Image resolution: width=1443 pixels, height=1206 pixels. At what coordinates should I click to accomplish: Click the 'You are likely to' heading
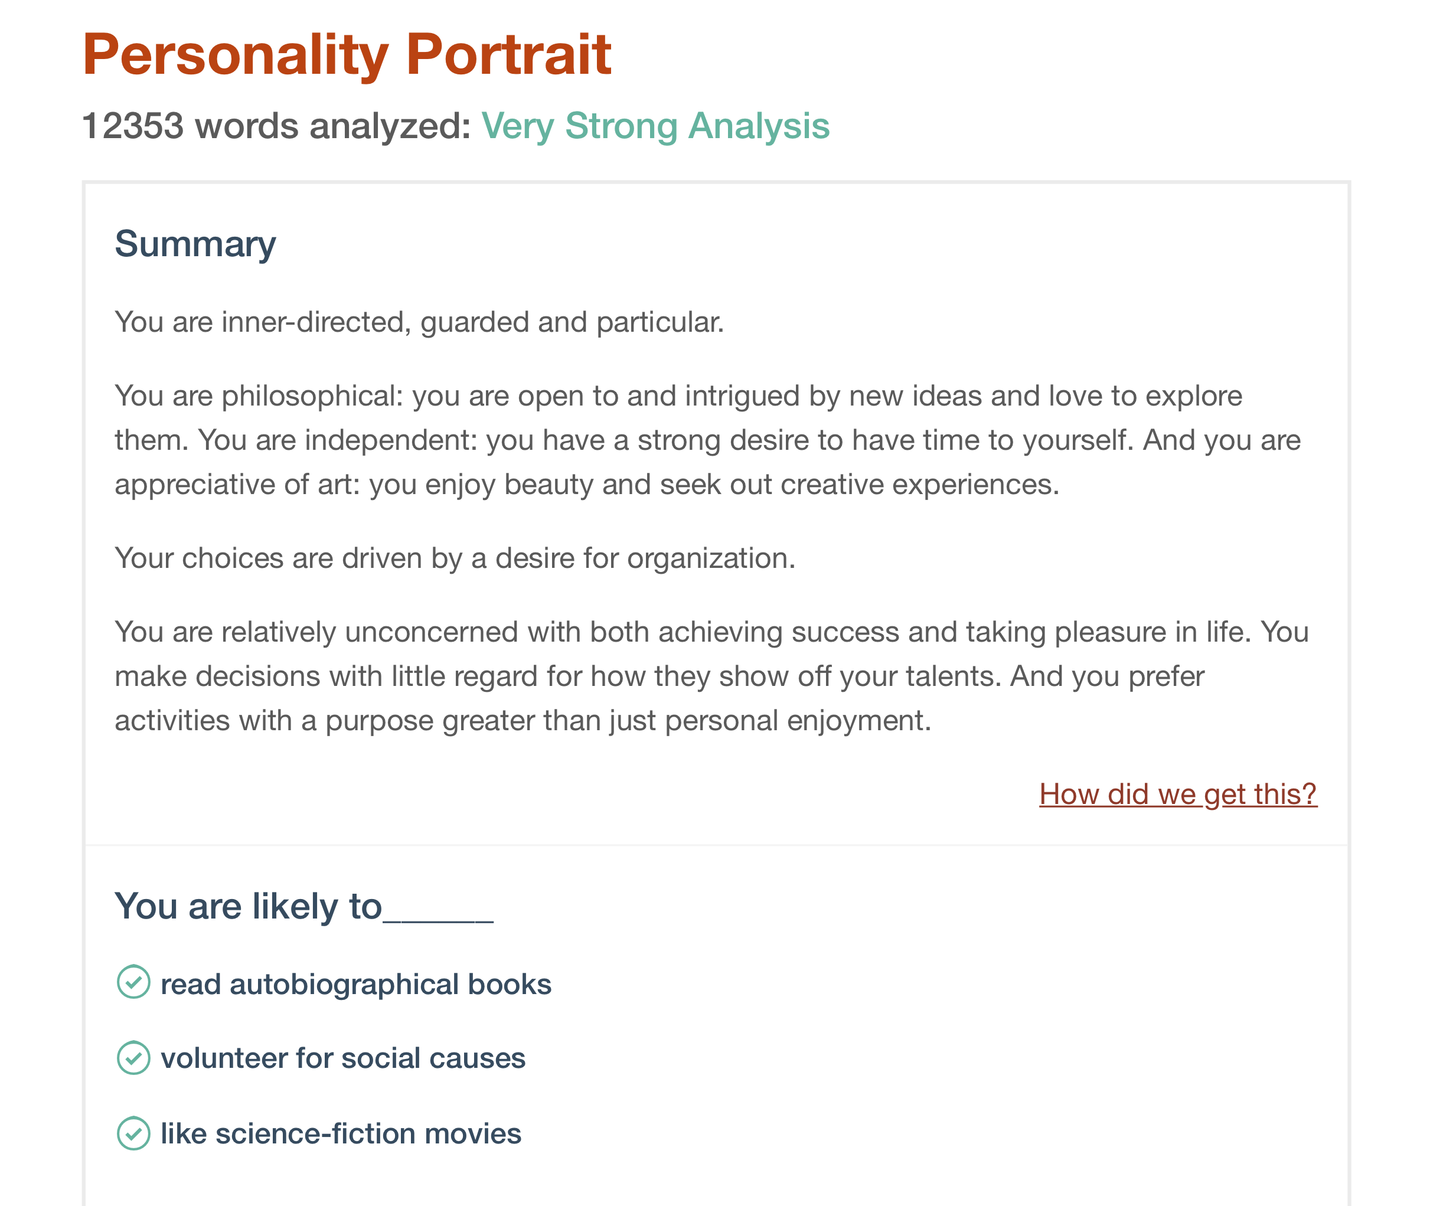(x=248, y=906)
